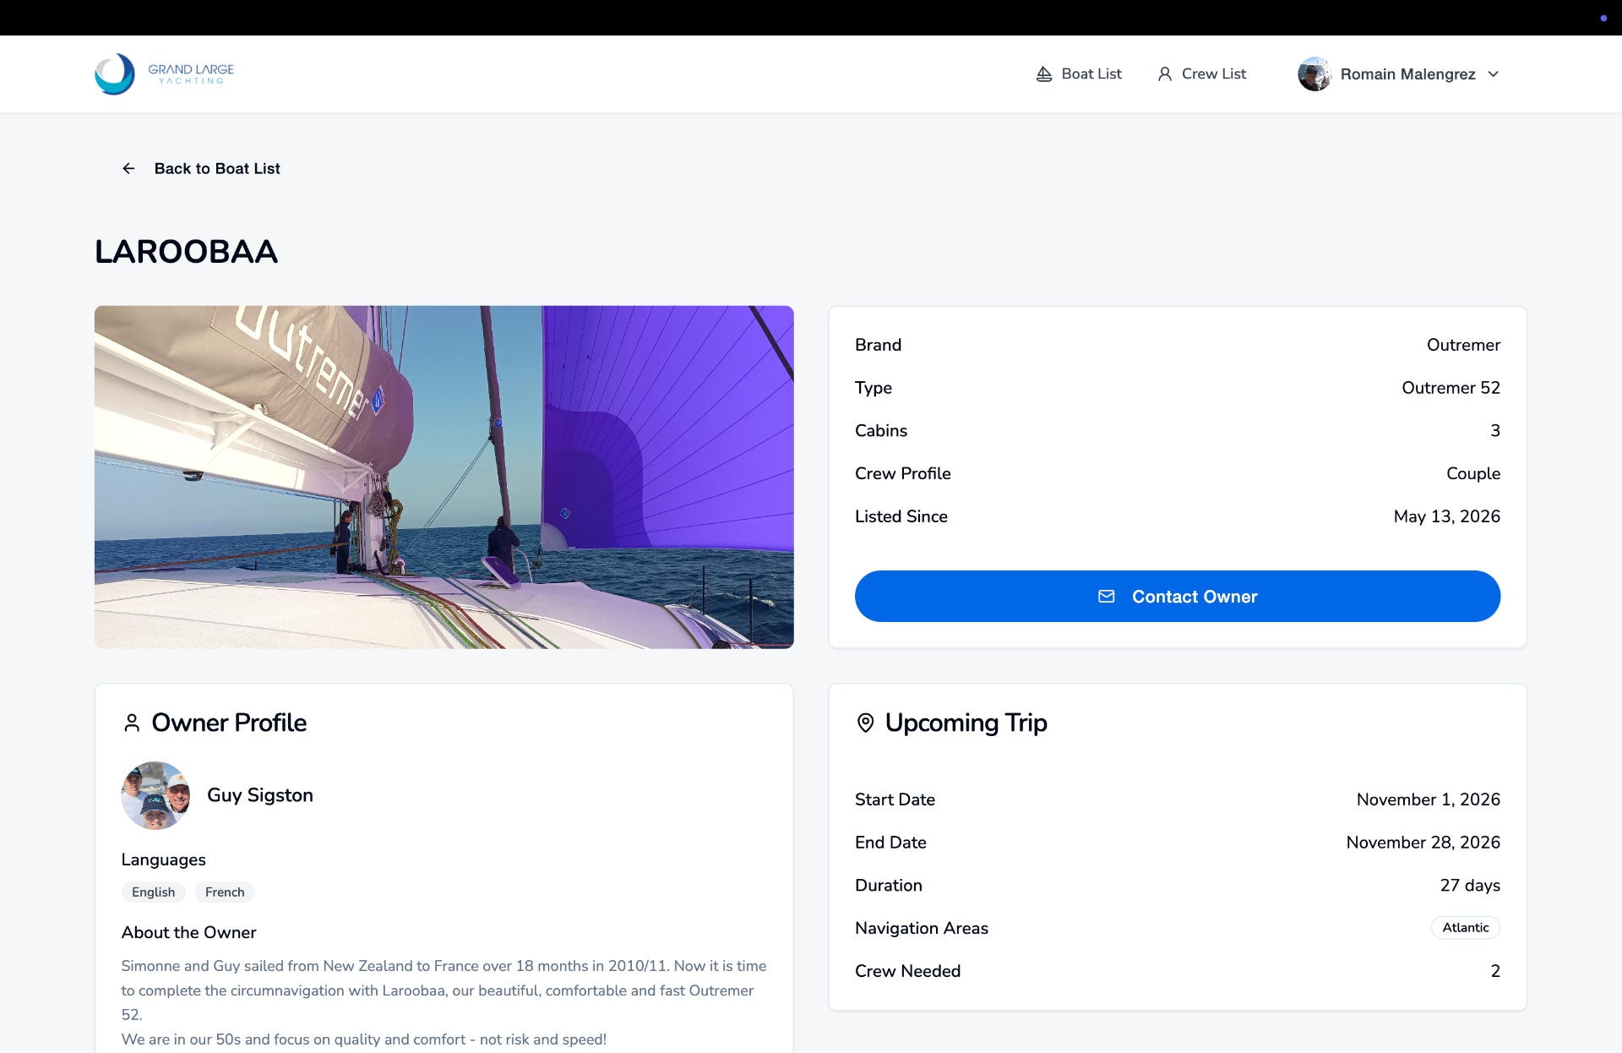Select the Type value Outremer 52
Screen dimensions: 1622x1053
(1451, 388)
